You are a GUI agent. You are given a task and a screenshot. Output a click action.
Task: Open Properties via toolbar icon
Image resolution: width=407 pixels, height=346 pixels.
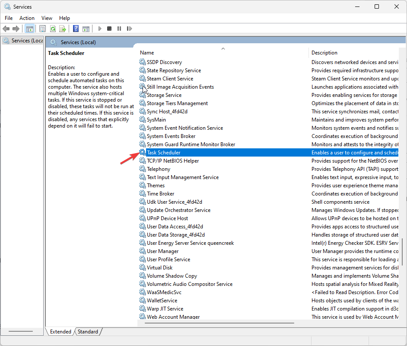click(x=42, y=29)
